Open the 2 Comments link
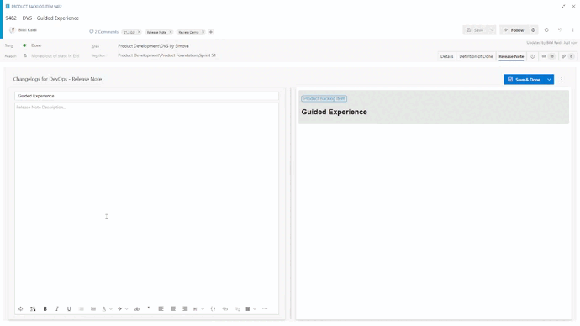This screenshot has width=580, height=326. (x=103, y=32)
